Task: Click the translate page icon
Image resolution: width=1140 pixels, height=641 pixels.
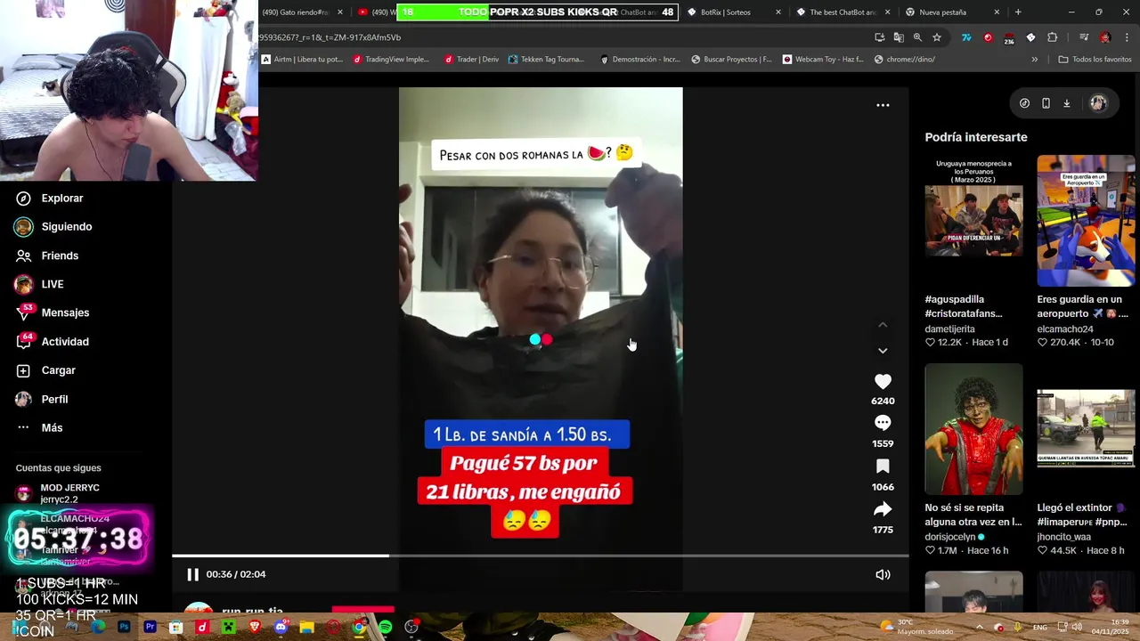Action: coord(899,37)
